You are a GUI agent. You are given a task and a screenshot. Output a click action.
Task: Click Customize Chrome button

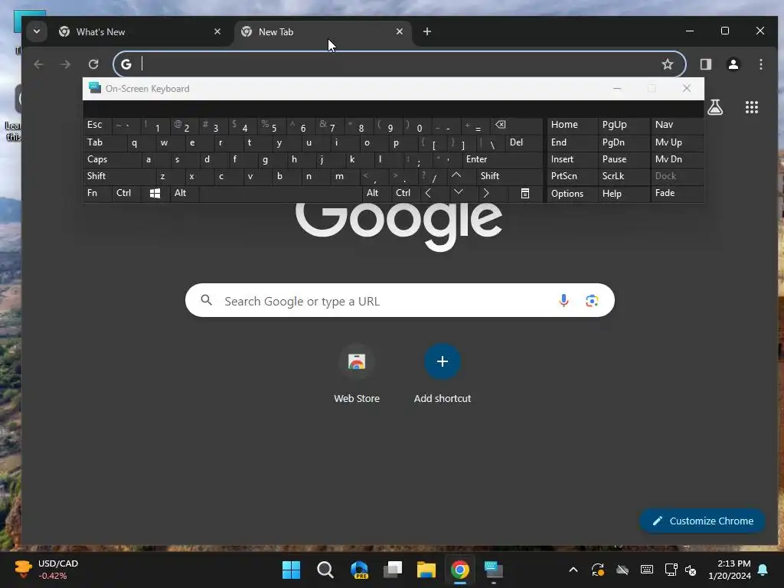[x=703, y=521]
